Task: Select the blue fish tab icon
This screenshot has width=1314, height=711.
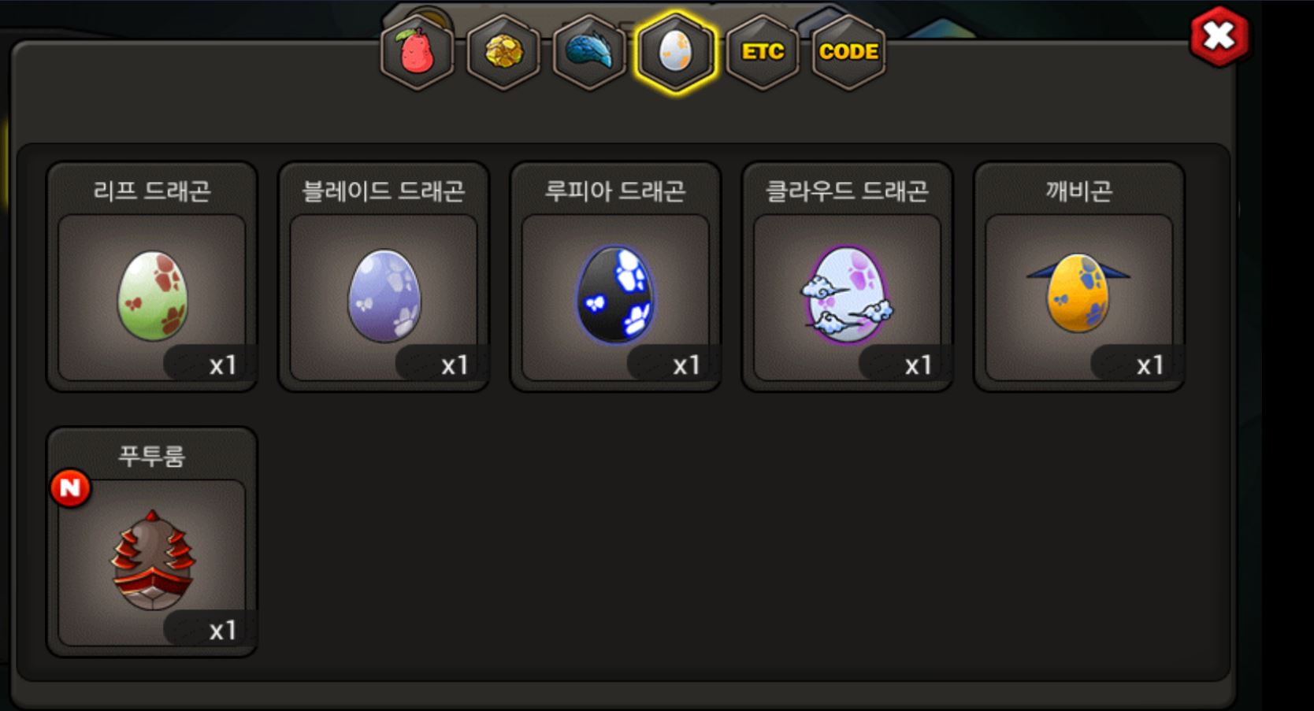Action: pyautogui.click(x=589, y=52)
